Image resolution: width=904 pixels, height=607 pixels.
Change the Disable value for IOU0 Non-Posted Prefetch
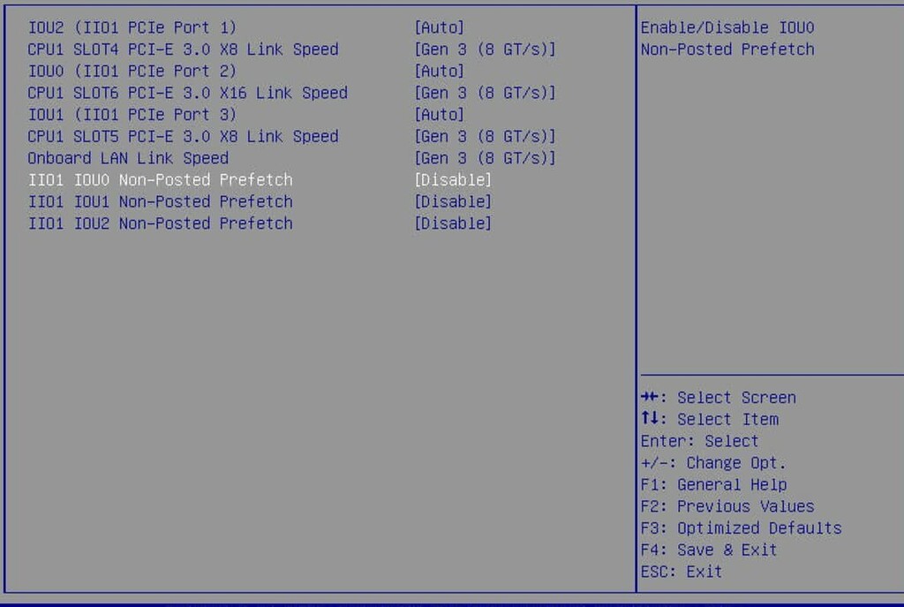point(454,179)
